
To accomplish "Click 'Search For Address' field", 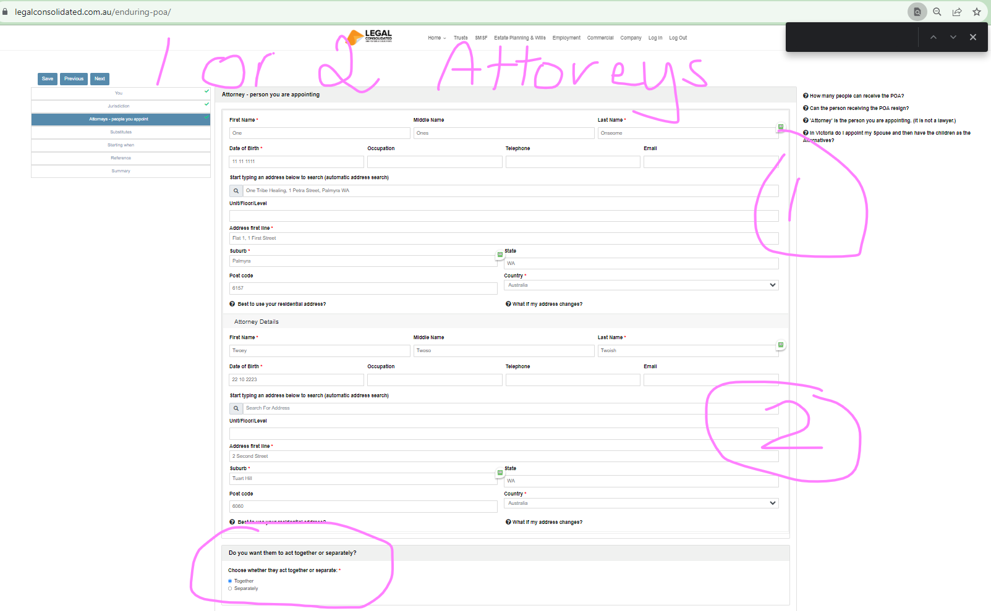I will [x=511, y=408].
